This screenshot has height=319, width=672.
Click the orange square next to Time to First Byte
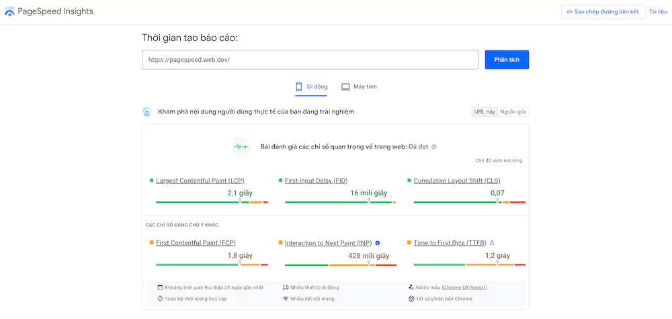[409, 243]
